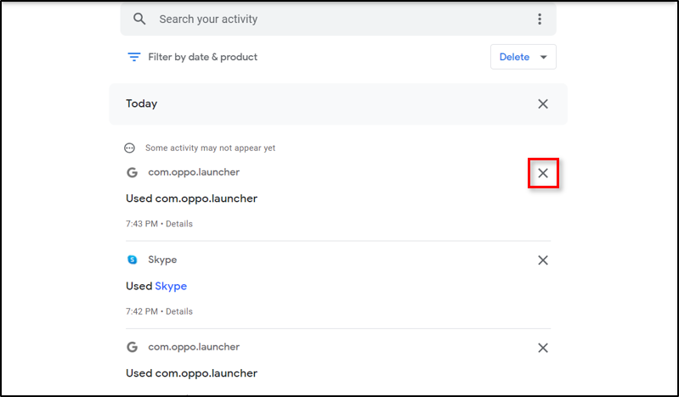The image size is (679, 397).
Task: Delete the com.oppo.launcher entry below Skype
Action: (543, 348)
